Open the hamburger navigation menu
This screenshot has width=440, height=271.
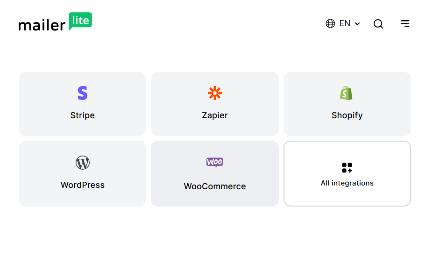click(405, 23)
